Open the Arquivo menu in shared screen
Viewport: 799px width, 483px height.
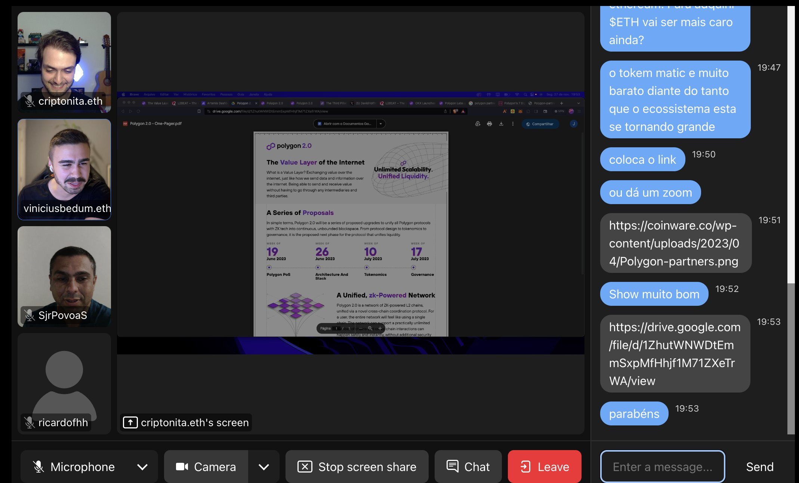tap(149, 94)
